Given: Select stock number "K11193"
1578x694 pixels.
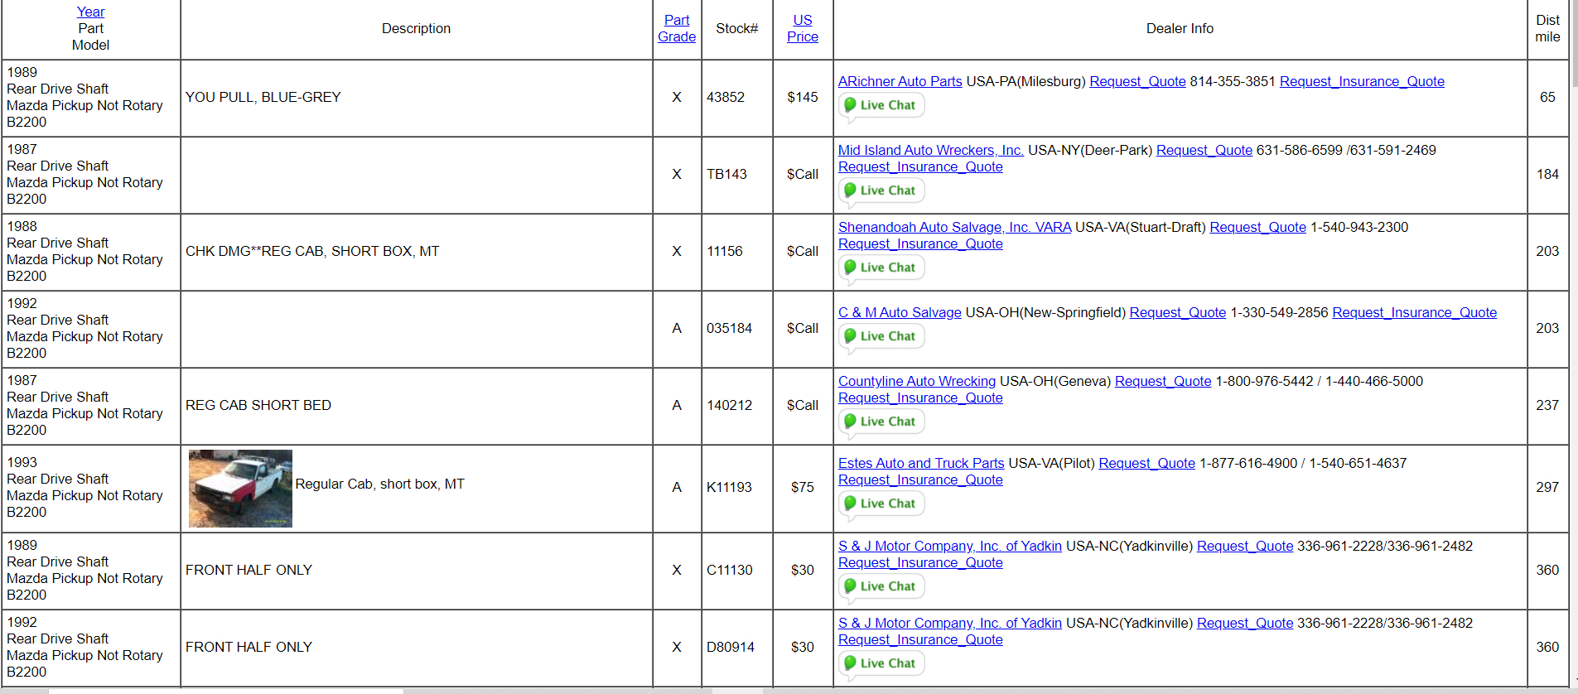Looking at the screenshot, I should coord(729,487).
